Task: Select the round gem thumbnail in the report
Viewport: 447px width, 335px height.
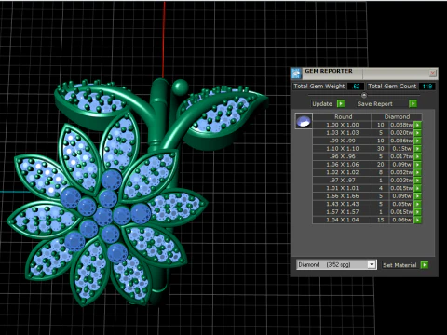Action: 304,121
